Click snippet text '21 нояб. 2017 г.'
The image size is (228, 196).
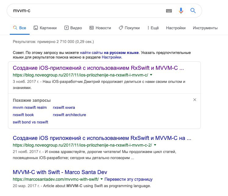pos(27,152)
